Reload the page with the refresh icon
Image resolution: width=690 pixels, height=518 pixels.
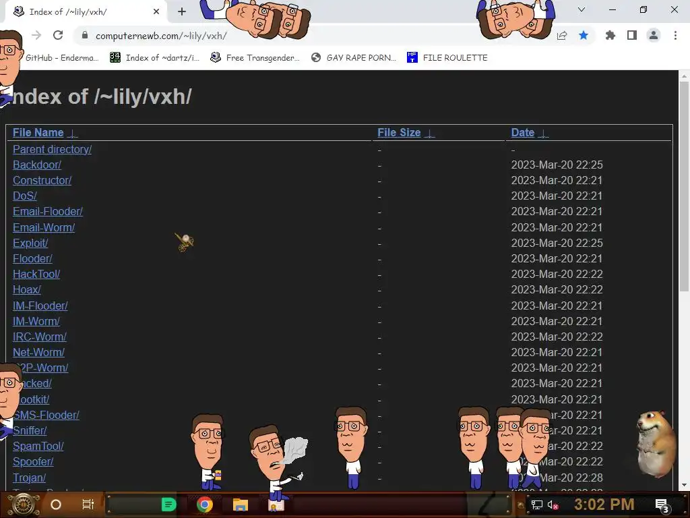[58, 35]
